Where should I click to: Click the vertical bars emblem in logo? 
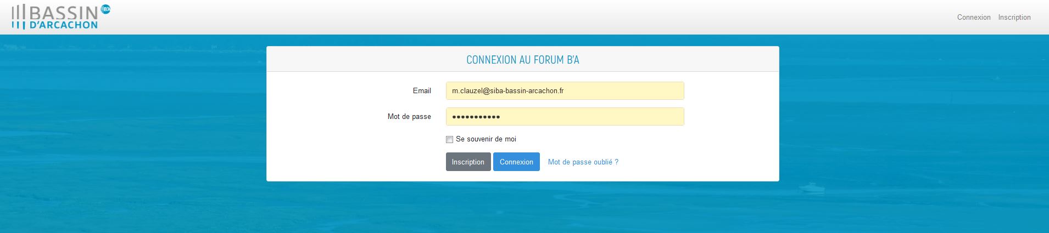18,16
